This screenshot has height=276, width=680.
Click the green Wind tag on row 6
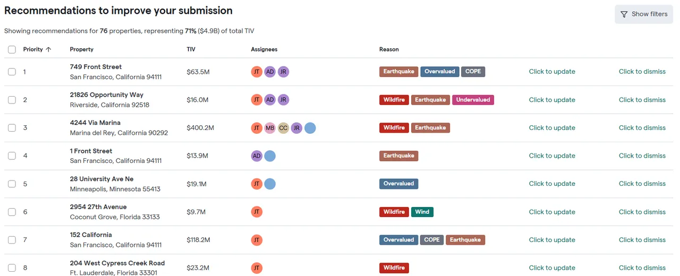pos(422,212)
